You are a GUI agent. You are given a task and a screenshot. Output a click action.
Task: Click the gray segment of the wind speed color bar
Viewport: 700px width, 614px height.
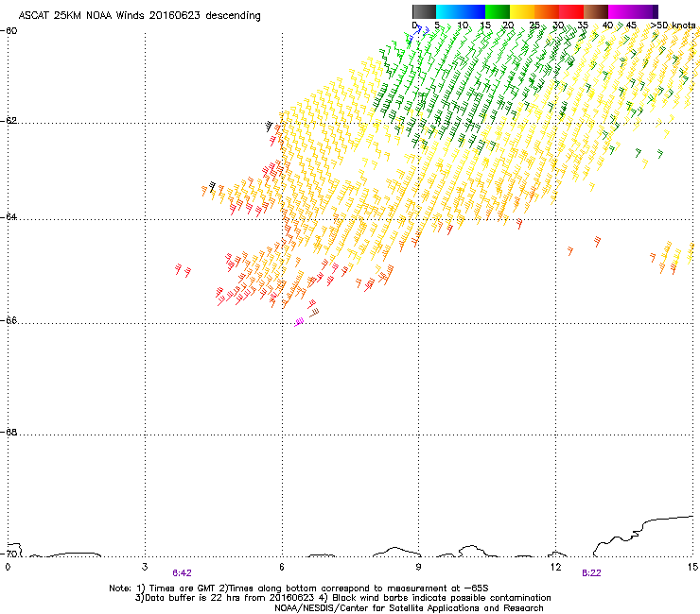(424, 11)
